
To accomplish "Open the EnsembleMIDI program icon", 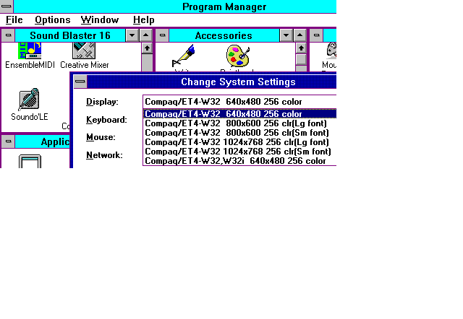I will pyautogui.click(x=30, y=51).
